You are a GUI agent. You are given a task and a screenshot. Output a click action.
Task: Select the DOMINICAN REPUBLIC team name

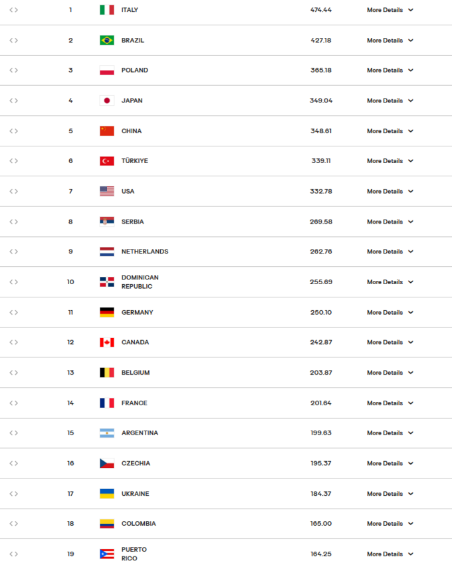140,282
